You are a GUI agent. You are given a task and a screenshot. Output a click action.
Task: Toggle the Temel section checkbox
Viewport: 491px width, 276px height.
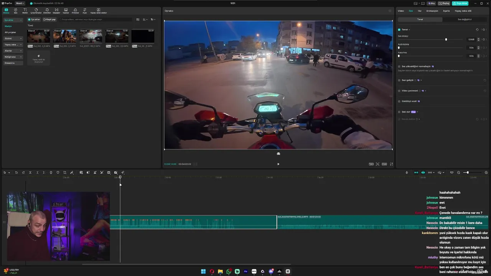tap(399, 30)
